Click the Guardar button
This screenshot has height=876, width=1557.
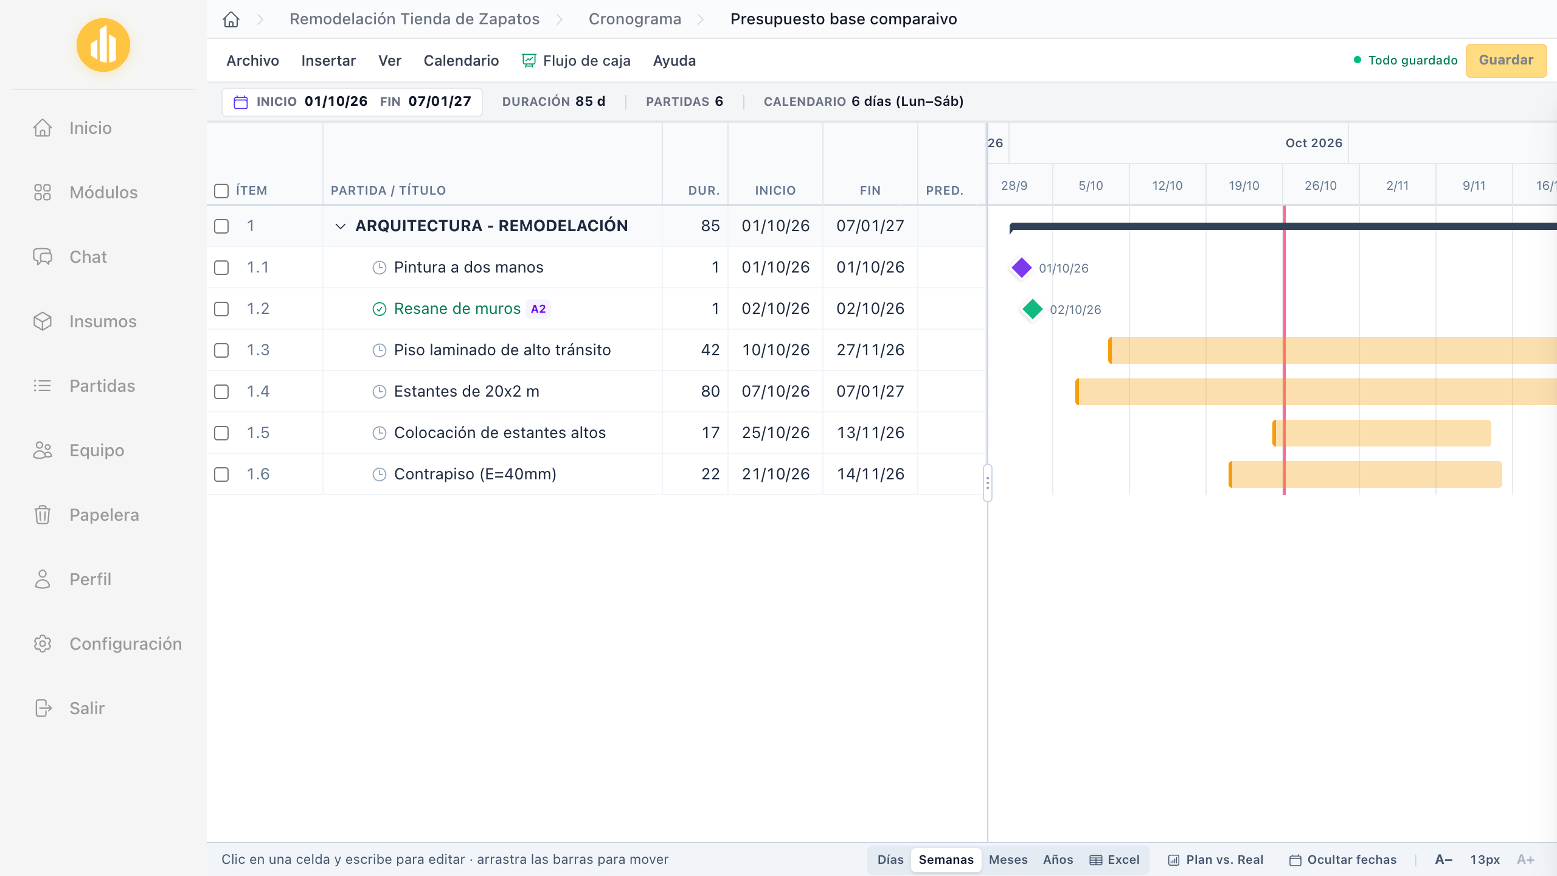pyautogui.click(x=1506, y=60)
